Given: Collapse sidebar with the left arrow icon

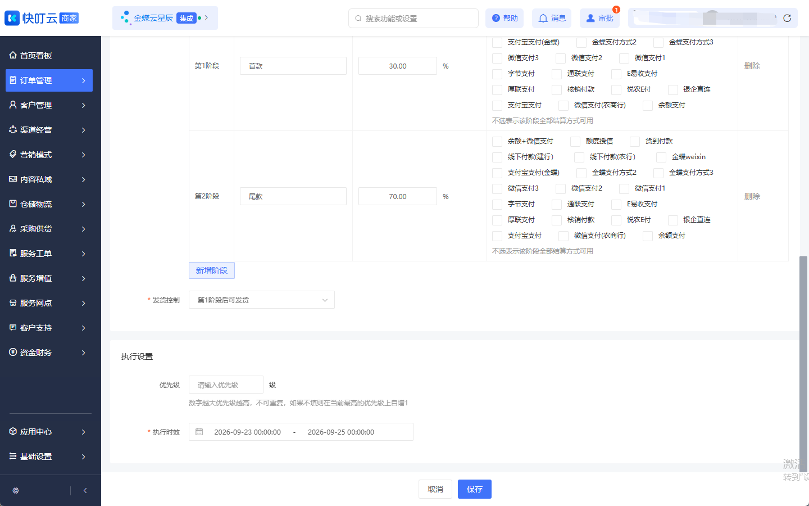Looking at the screenshot, I should click(x=85, y=491).
